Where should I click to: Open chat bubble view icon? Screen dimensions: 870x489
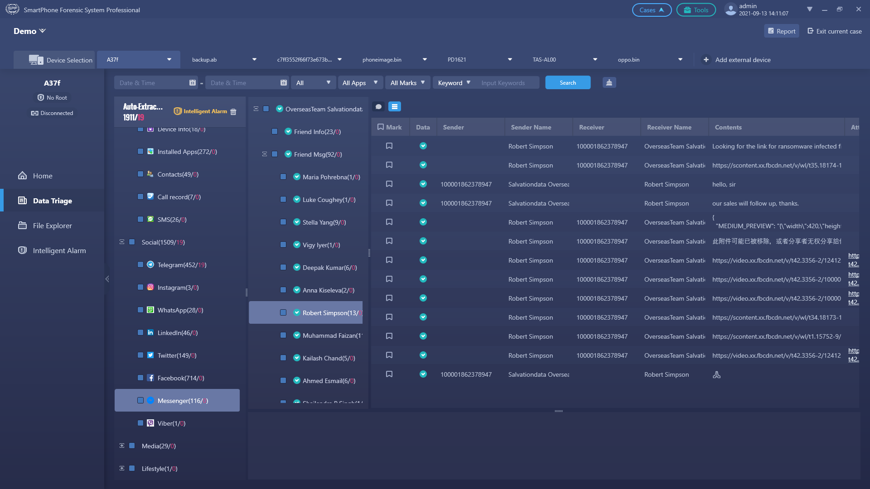pos(378,107)
